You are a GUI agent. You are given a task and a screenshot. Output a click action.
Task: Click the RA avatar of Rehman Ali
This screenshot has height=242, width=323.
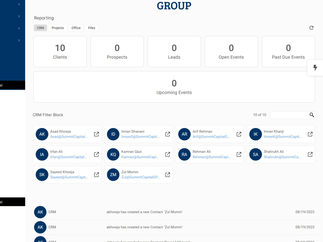coord(184,154)
